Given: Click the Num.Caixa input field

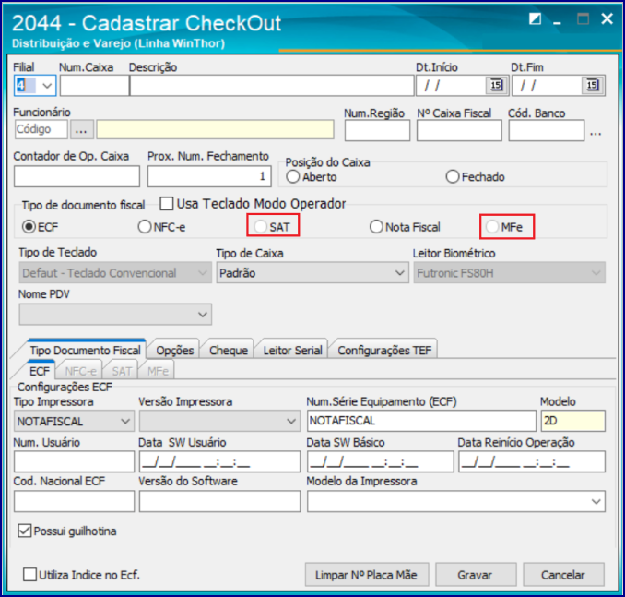Looking at the screenshot, I should 94,86.
